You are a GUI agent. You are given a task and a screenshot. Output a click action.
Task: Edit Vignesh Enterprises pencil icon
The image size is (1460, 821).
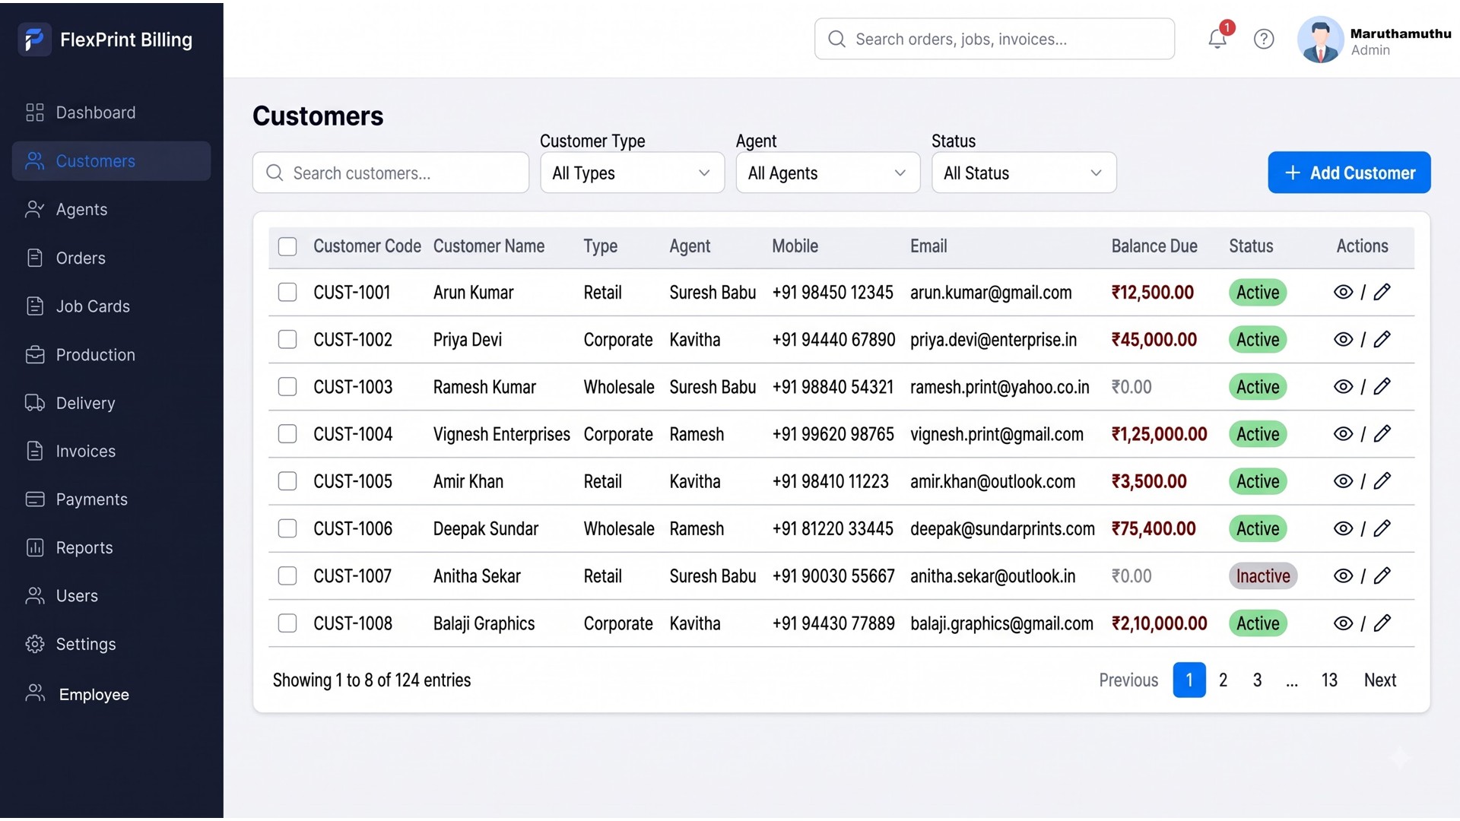coord(1382,433)
